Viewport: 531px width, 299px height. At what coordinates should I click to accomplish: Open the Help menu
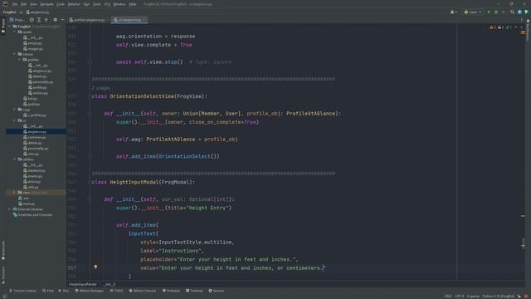pos(133,4)
